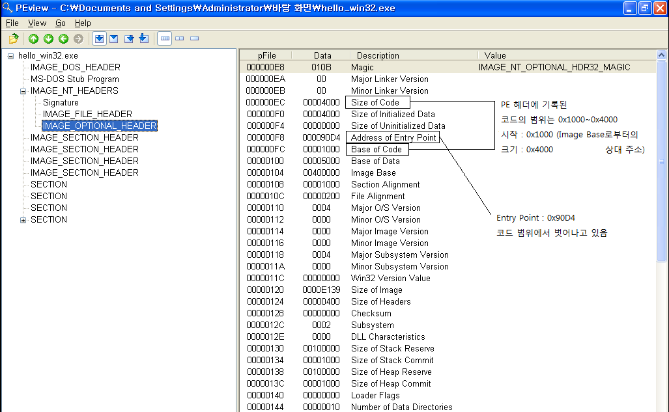669x412 pixels.
Task: Select IMAGE_FILE_HEADER in the tree
Action: click(87, 114)
